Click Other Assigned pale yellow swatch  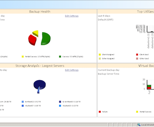click(x=100, y=59)
